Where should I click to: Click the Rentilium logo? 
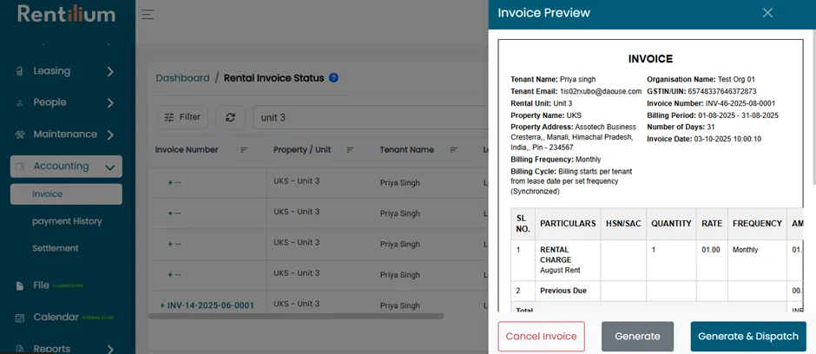[x=67, y=14]
